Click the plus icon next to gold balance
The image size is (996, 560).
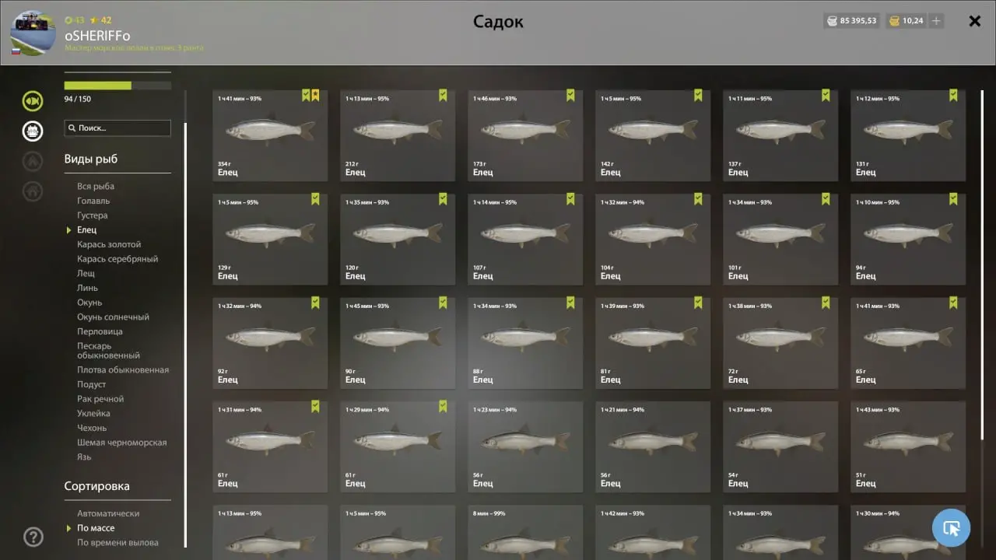click(x=936, y=21)
